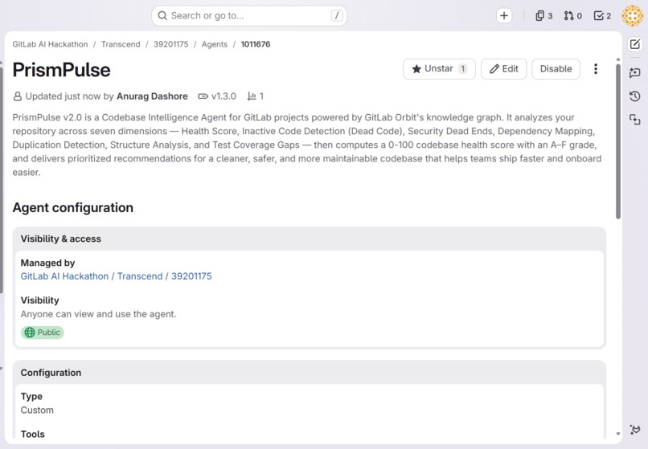Unstar the PrismPulse agent
Screen dimensions: 648x449
pos(439,69)
